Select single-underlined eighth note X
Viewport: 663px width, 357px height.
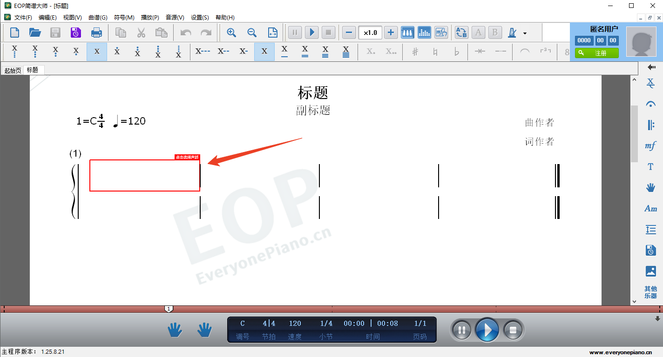tap(284, 52)
